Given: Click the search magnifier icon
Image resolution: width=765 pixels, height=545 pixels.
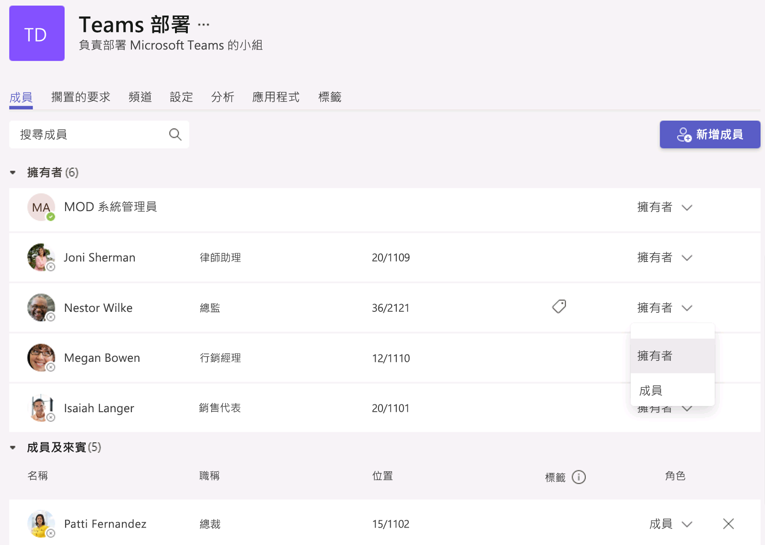Looking at the screenshot, I should [x=175, y=135].
